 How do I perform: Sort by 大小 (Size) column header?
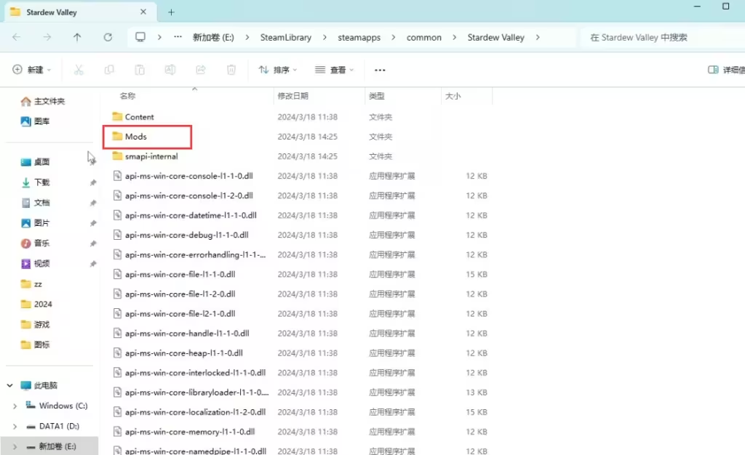453,97
